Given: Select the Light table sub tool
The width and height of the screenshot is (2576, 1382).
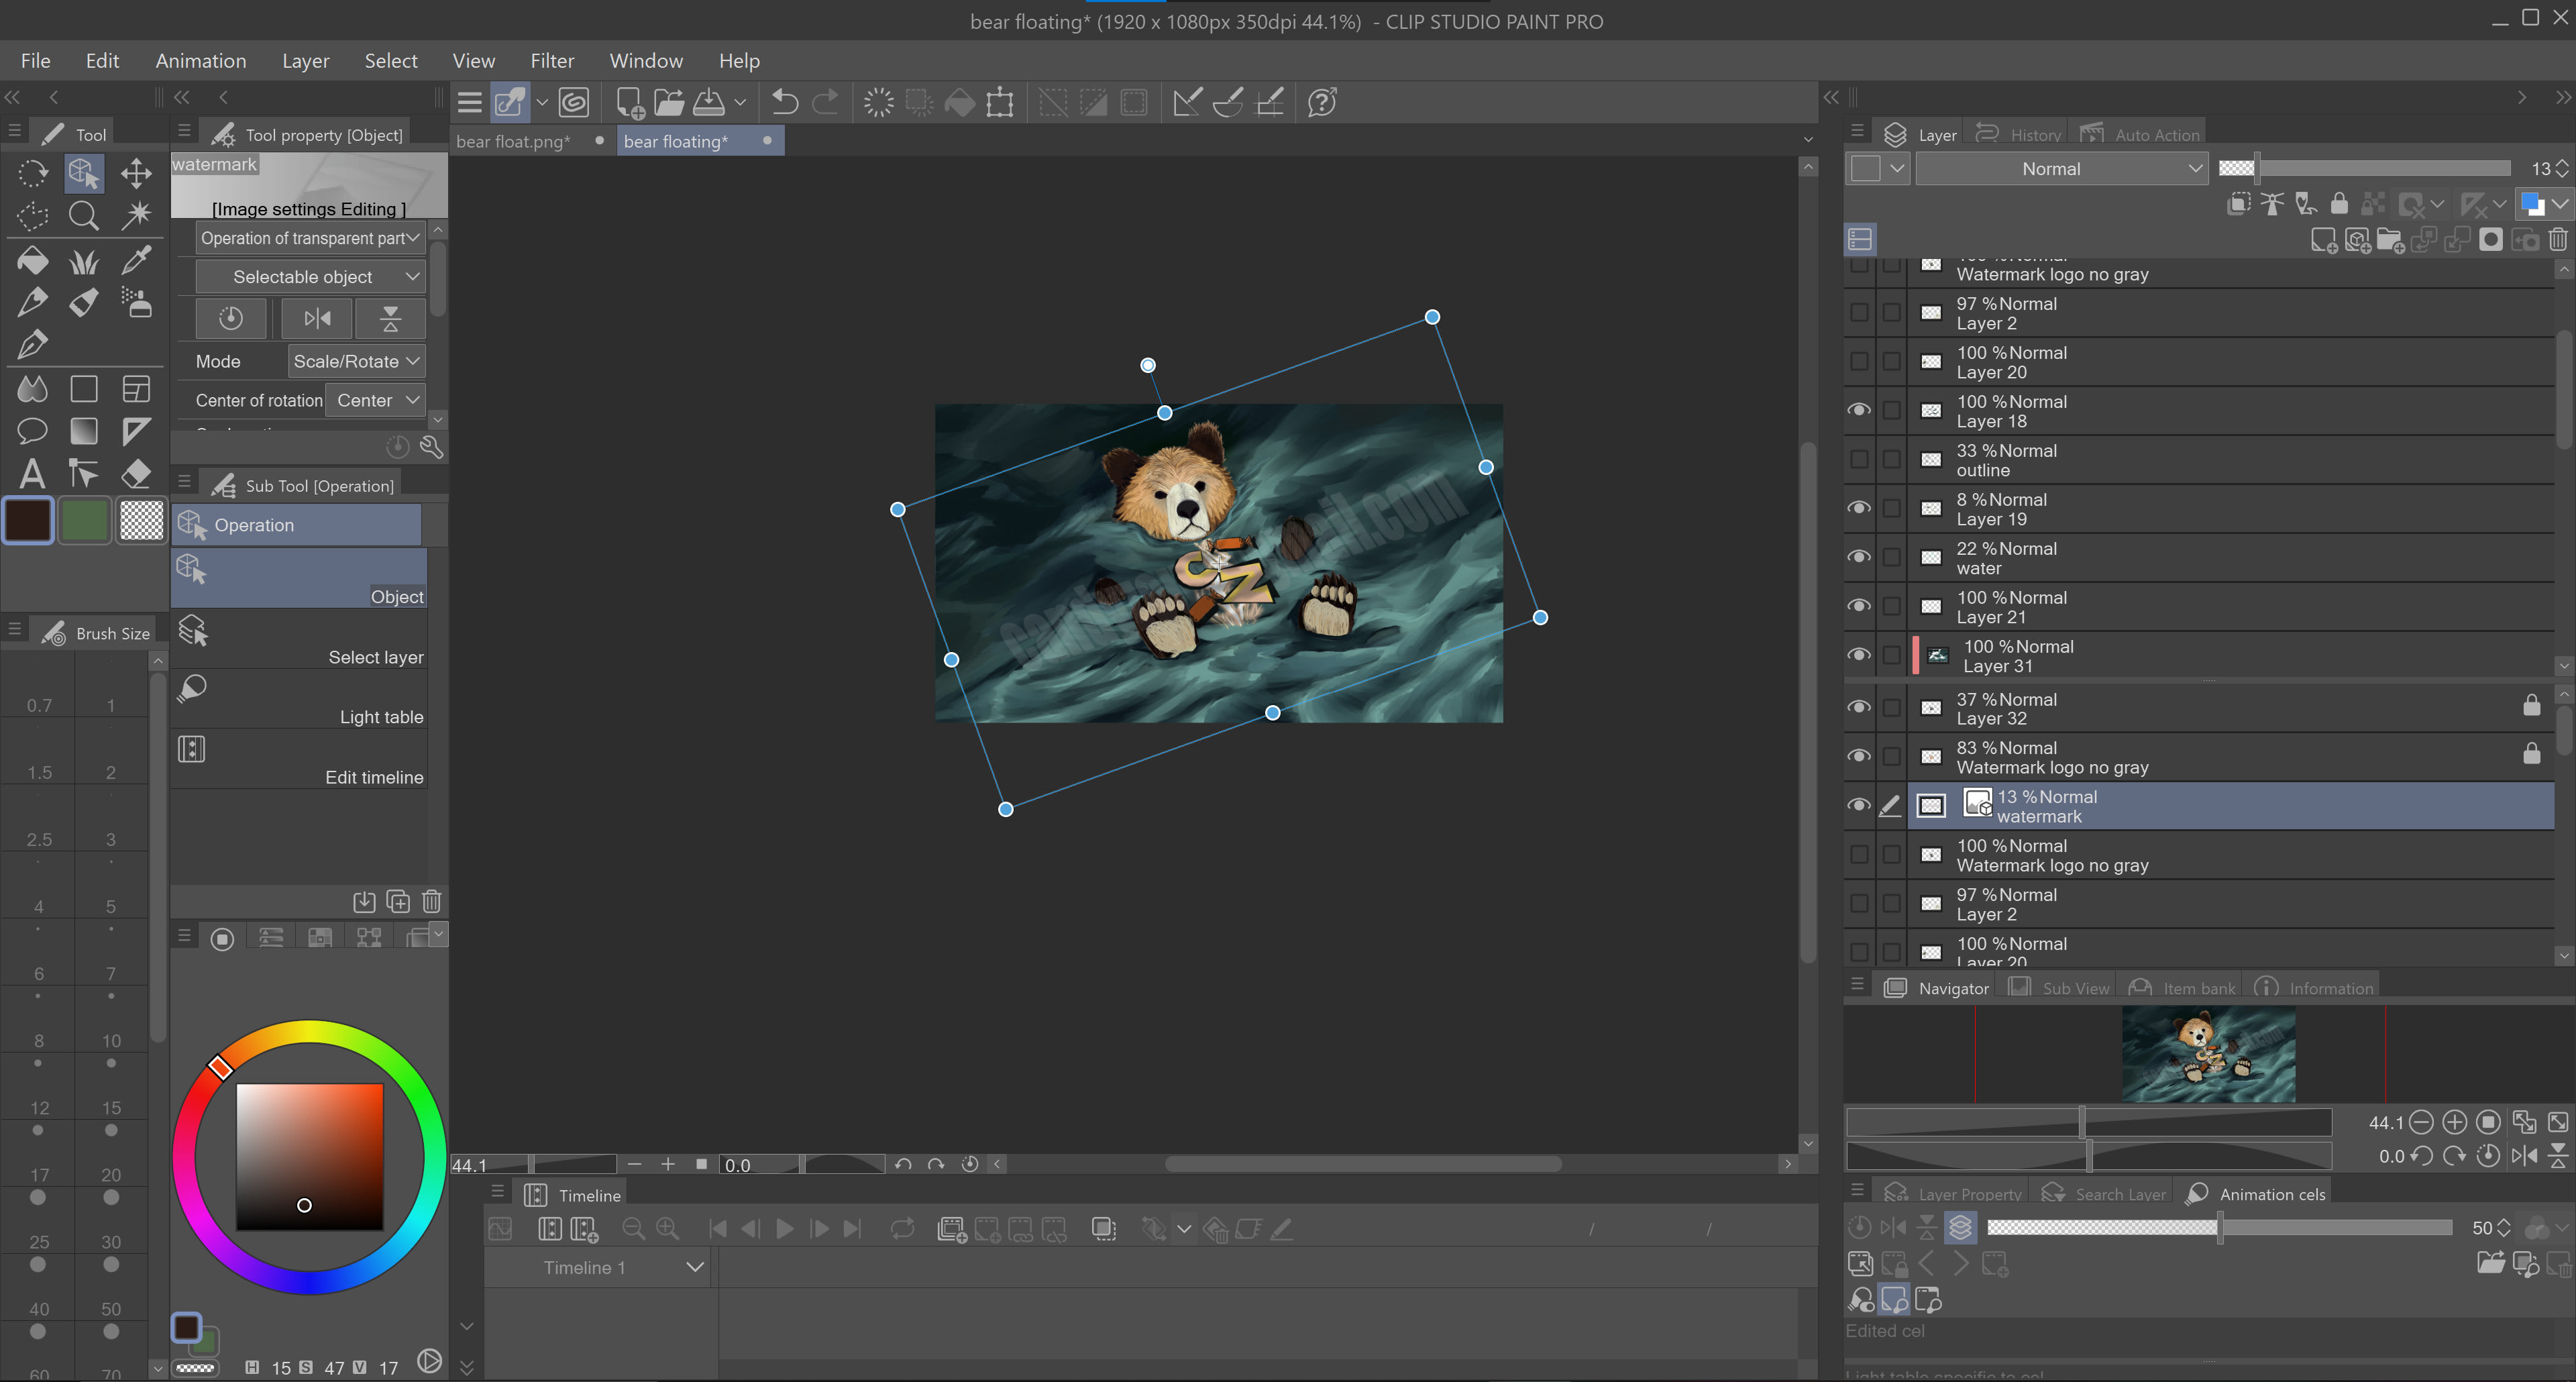Looking at the screenshot, I should (x=299, y=699).
